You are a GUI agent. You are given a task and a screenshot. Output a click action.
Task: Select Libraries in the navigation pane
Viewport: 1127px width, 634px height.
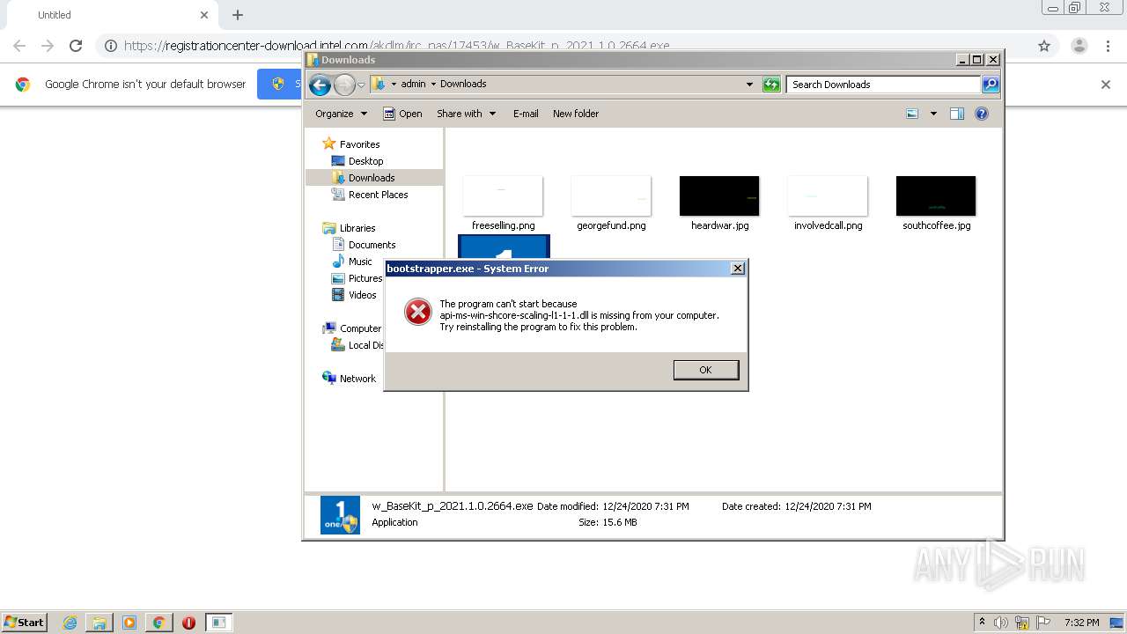[350, 228]
